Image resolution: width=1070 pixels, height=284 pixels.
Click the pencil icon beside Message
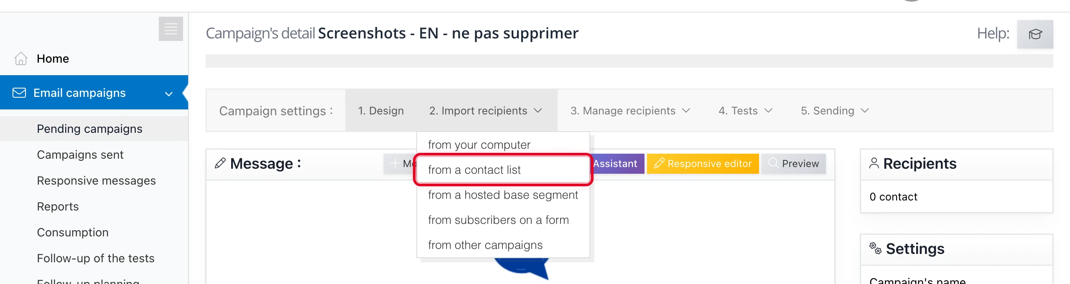220,163
